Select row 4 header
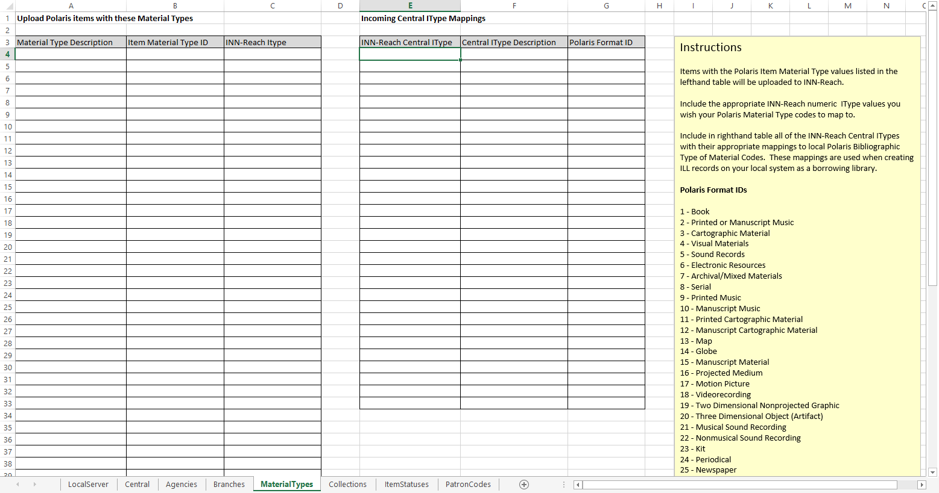 (x=7, y=54)
